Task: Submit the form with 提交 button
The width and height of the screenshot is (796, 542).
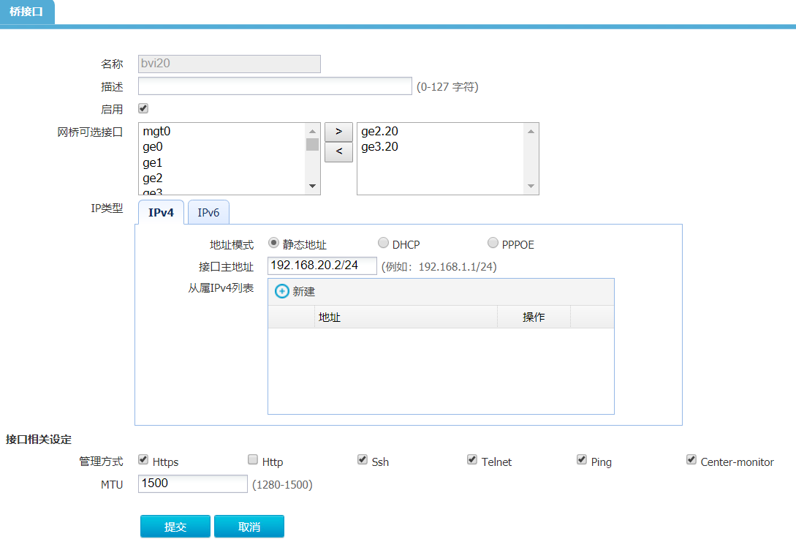Action: [175, 526]
